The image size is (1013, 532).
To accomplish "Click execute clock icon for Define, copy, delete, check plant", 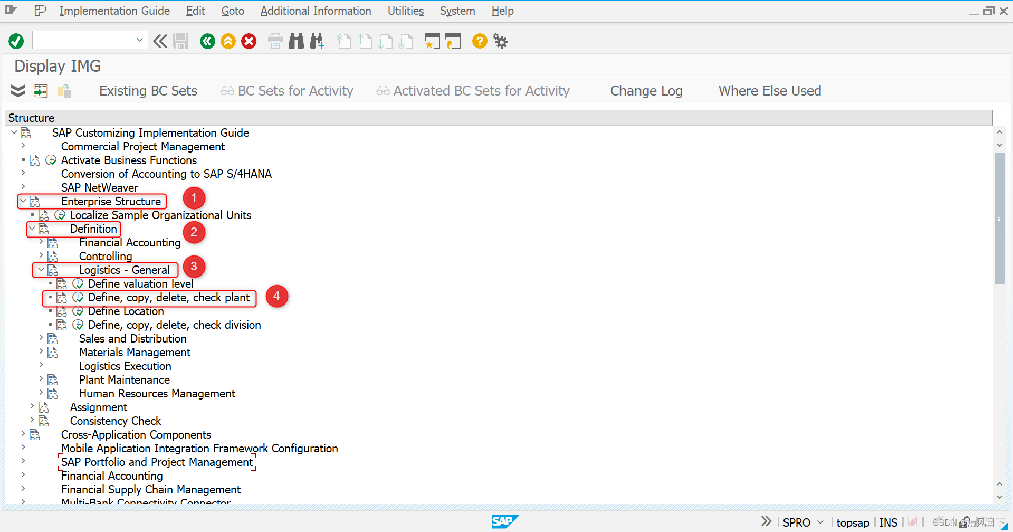I will tap(78, 298).
